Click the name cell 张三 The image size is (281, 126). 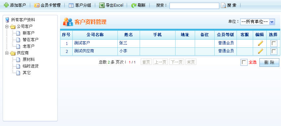click(129, 43)
